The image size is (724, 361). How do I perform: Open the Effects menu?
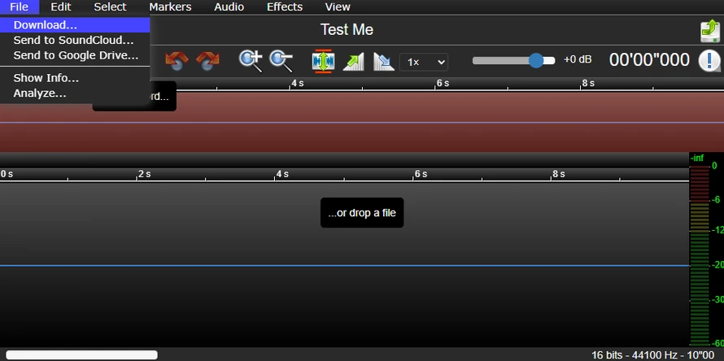click(285, 7)
